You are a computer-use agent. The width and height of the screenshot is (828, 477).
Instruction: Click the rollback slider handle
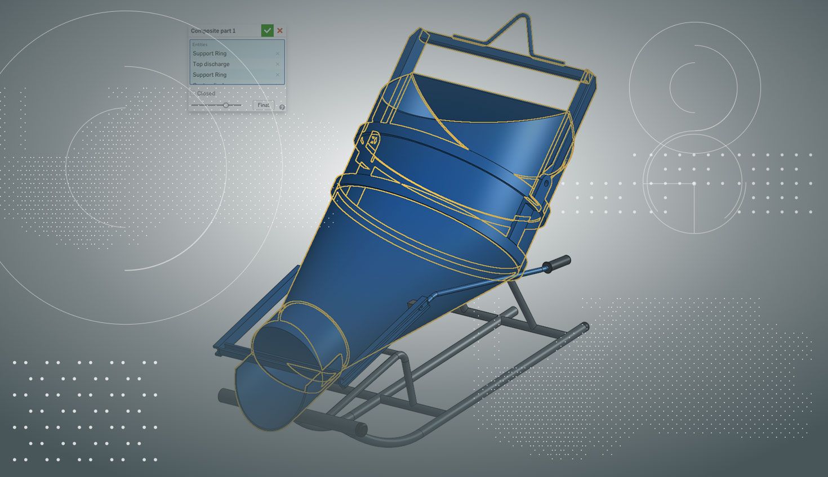click(226, 105)
